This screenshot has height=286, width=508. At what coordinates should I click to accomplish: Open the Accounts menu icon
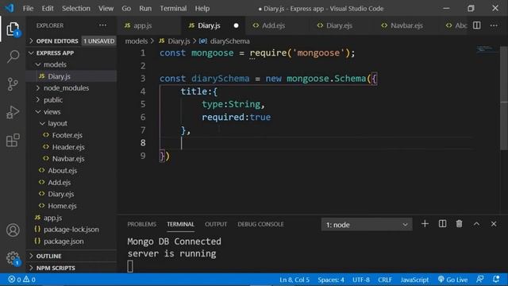(x=13, y=230)
